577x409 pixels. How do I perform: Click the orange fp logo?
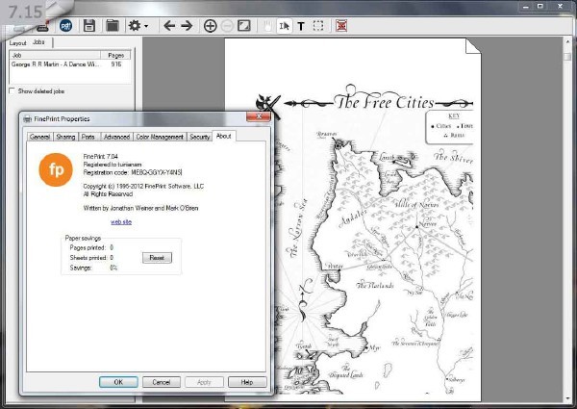[56, 169]
